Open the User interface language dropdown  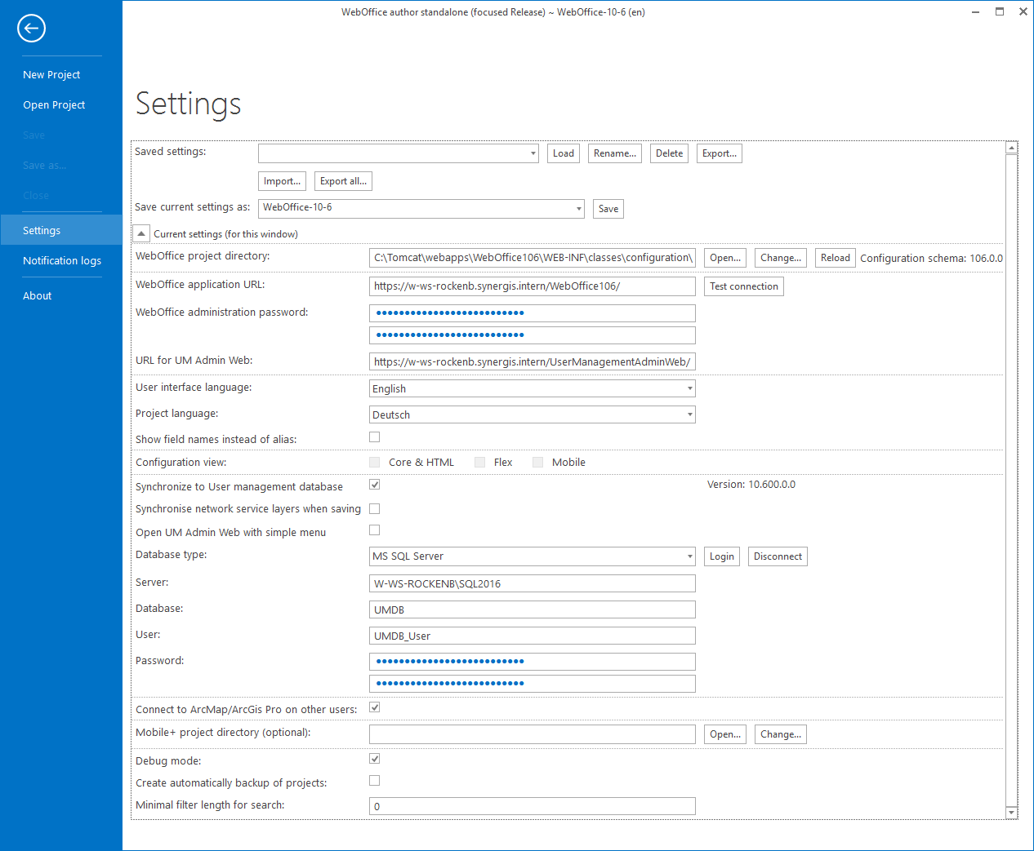[x=689, y=388]
